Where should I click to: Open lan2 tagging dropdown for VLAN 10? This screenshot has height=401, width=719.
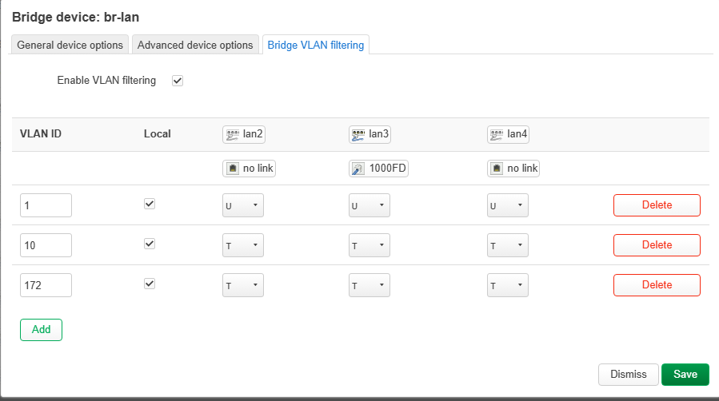[x=243, y=245]
